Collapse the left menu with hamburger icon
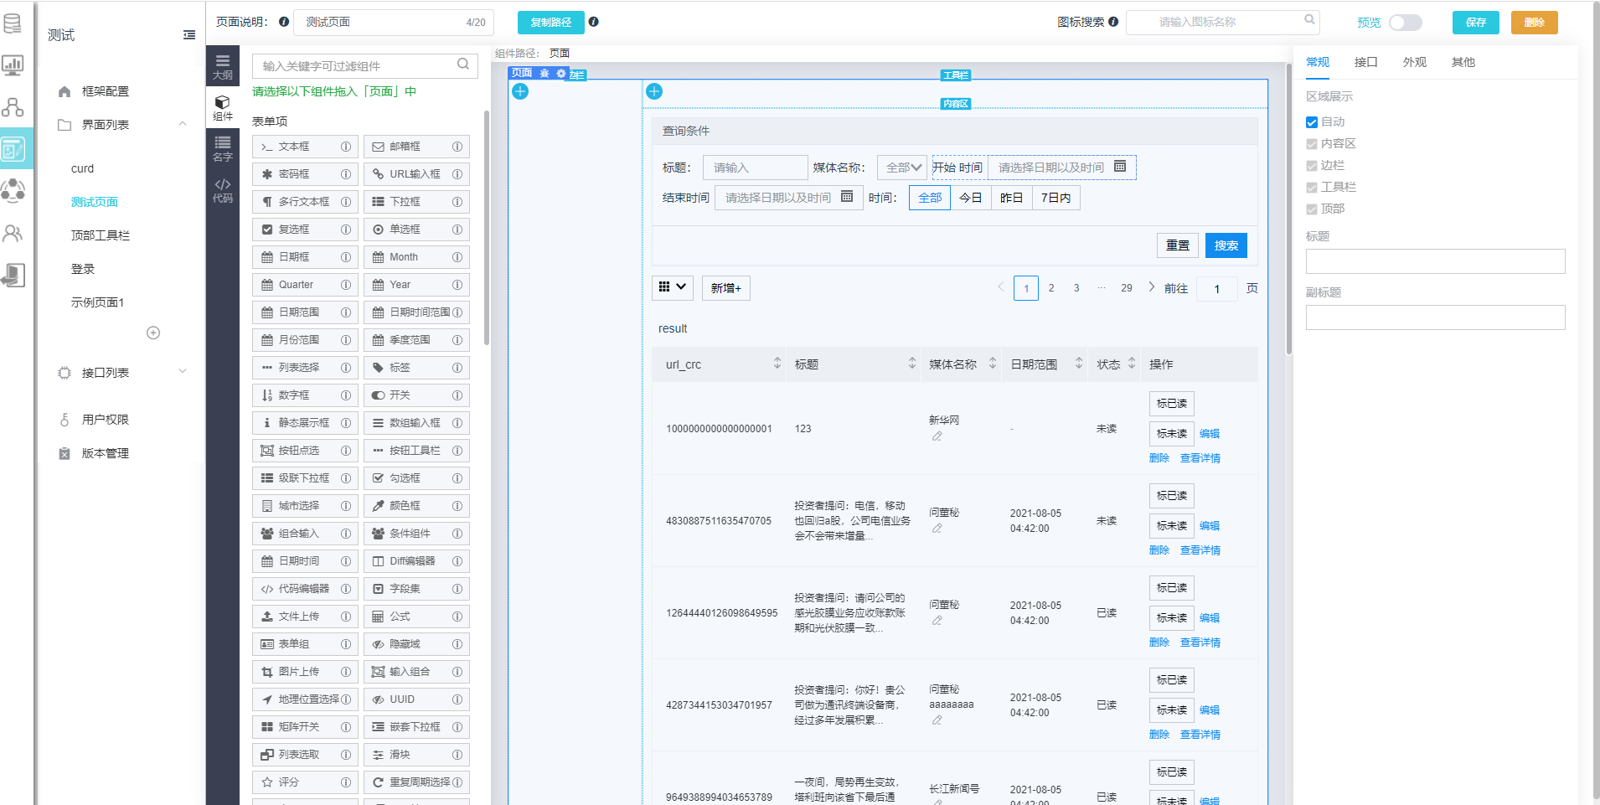Screen dimensions: 1600x805 [x=189, y=34]
